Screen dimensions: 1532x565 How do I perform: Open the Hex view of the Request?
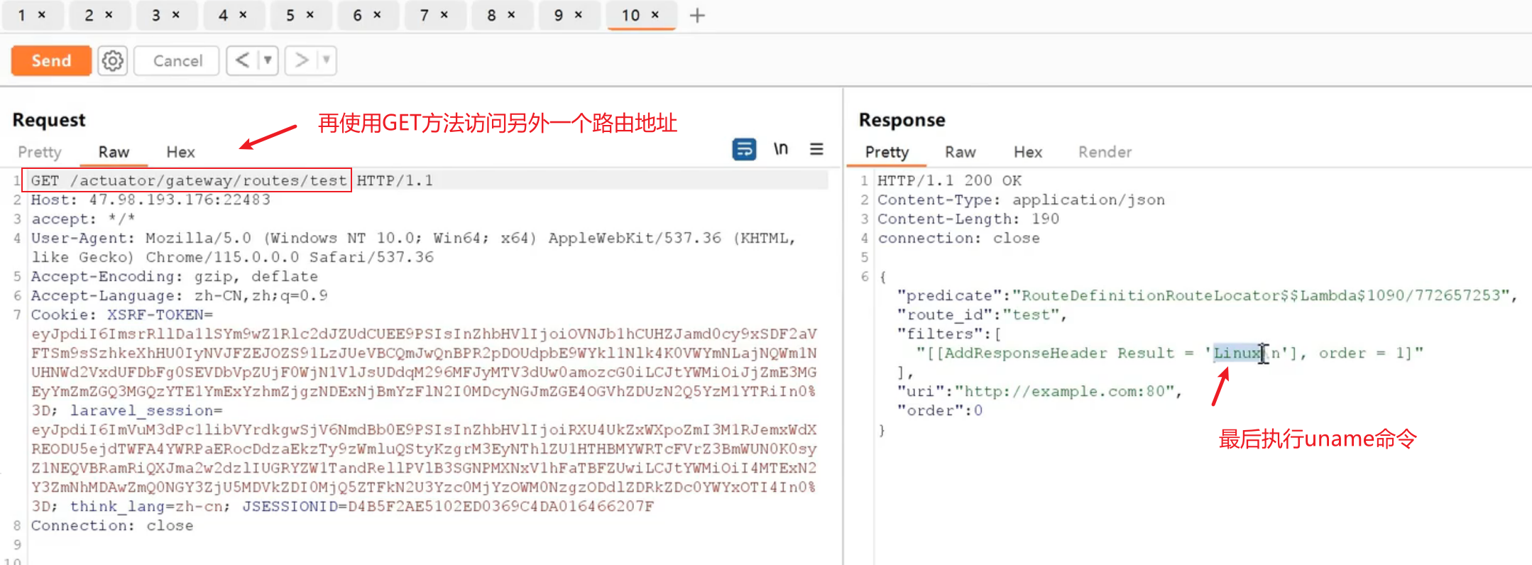180,152
